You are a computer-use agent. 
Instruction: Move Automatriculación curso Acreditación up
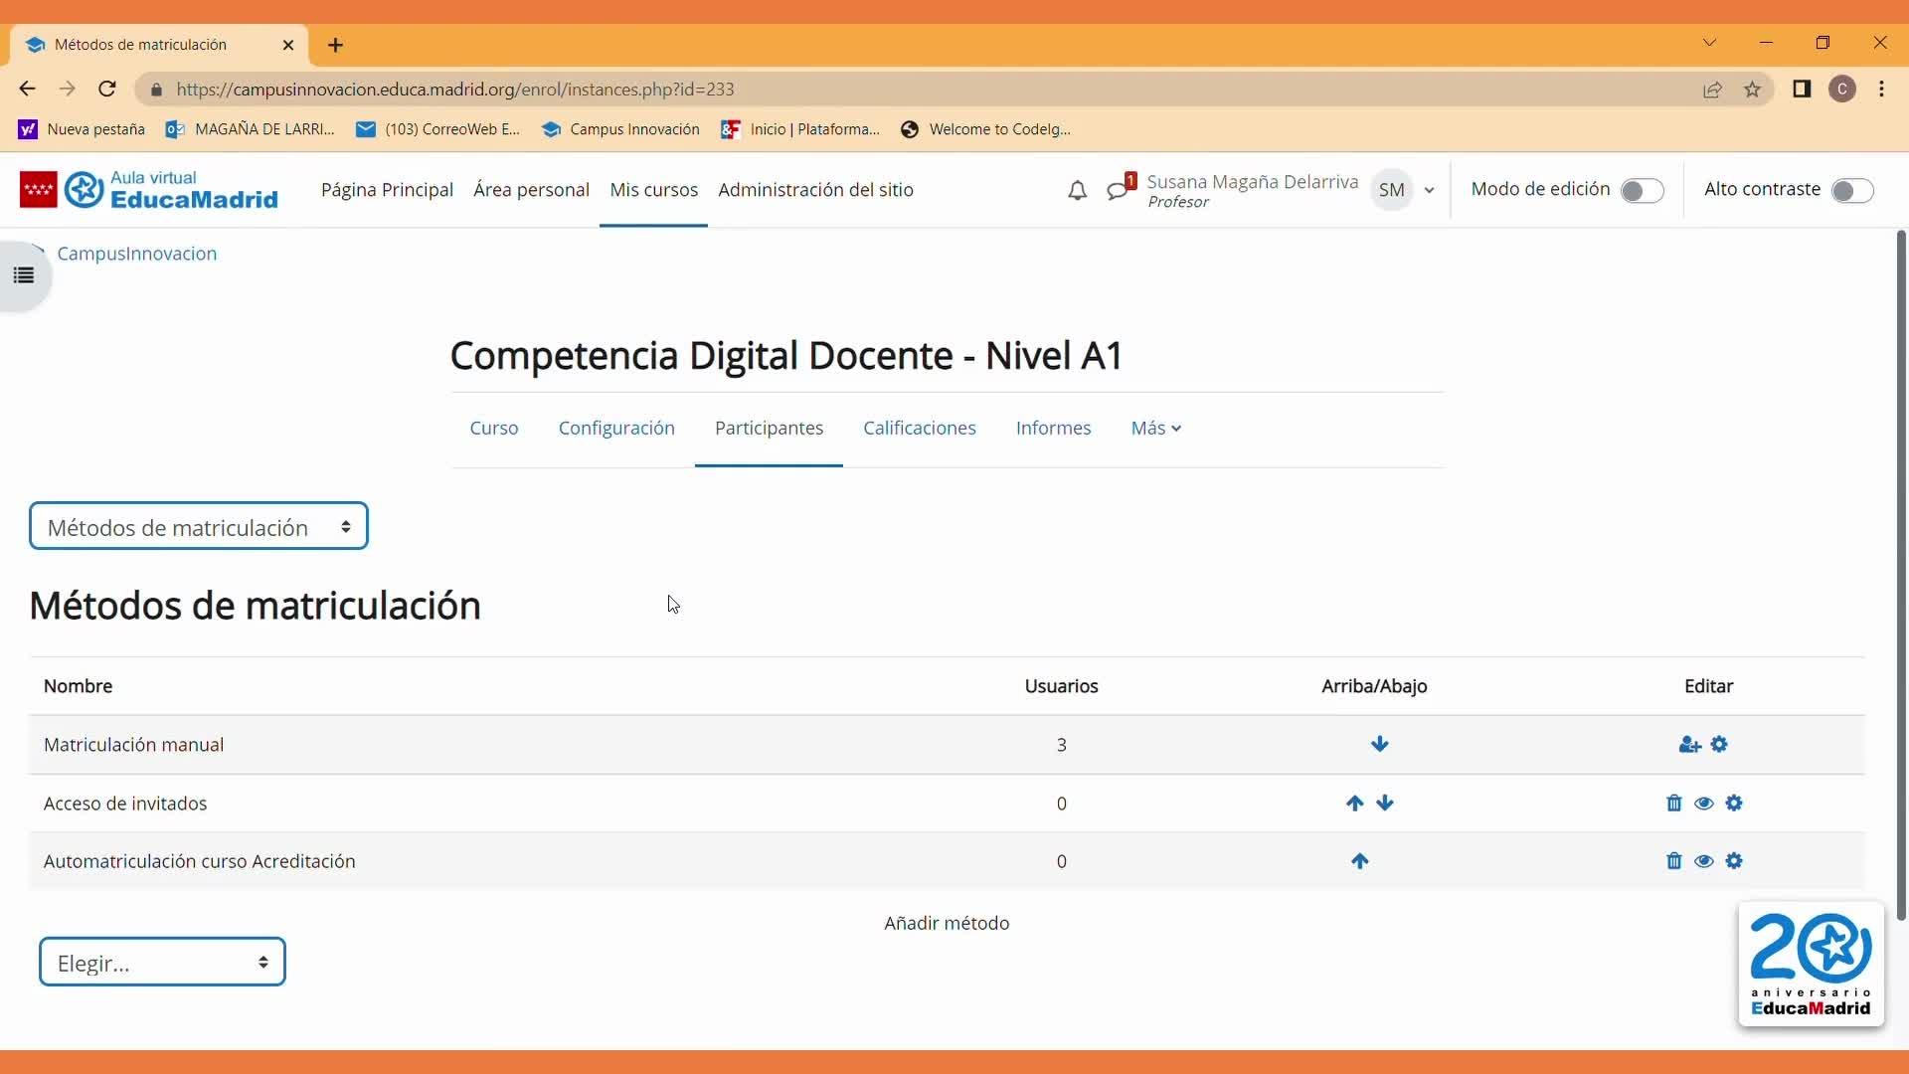1359,861
